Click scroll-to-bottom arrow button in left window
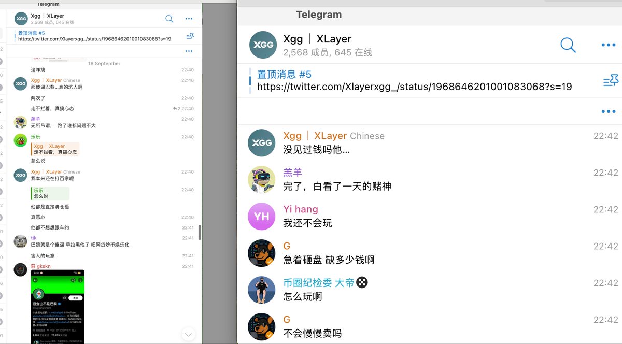This screenshot has height=344, width=622. coord(189,335)
